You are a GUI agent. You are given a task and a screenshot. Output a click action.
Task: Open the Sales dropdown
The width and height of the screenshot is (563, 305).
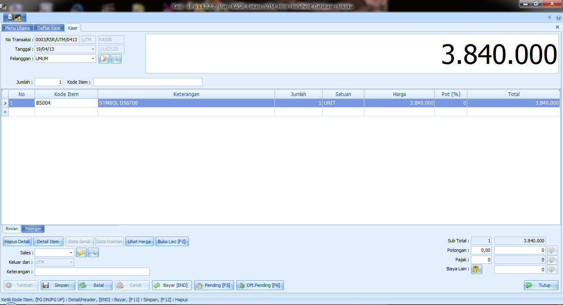tap(71, 253)
